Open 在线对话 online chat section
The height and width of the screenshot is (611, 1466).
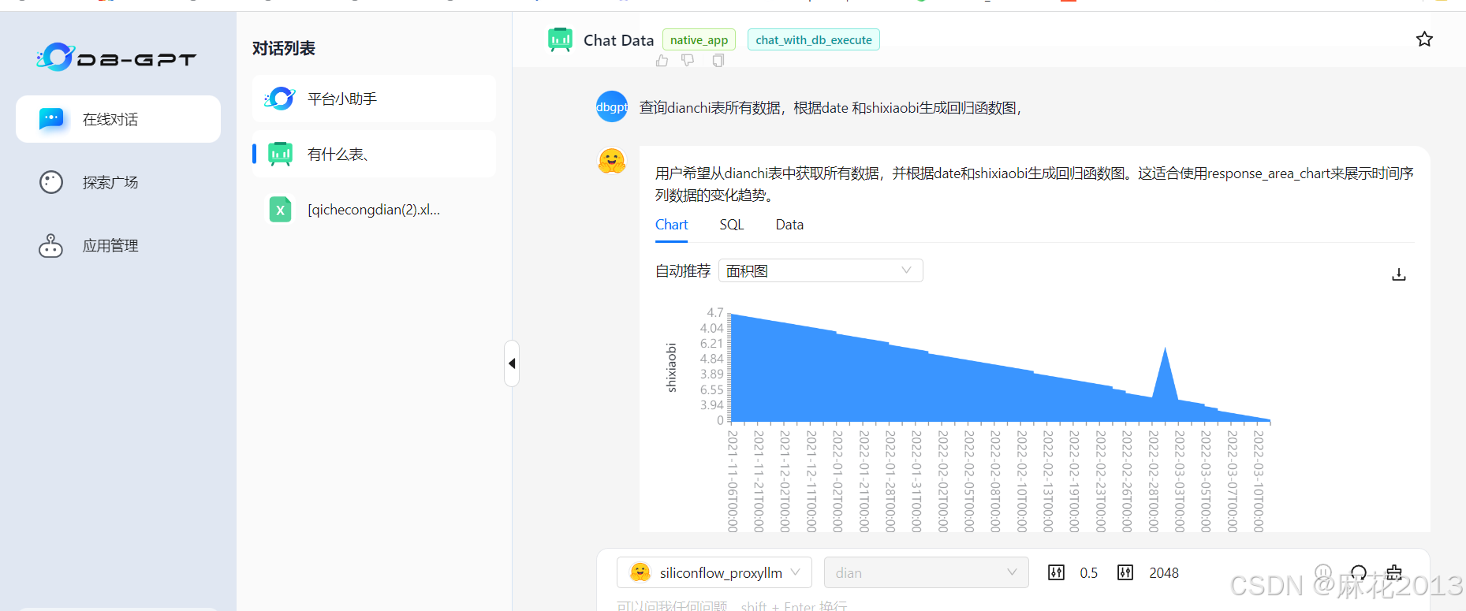(118, 119)
